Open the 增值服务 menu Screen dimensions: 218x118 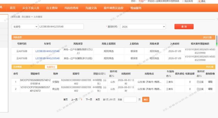coord(136,8)
